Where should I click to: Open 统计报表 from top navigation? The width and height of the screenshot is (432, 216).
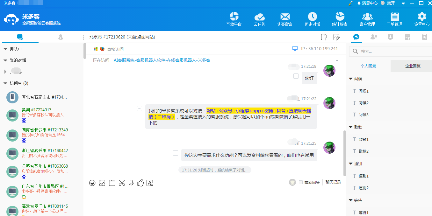pos(340,19)
